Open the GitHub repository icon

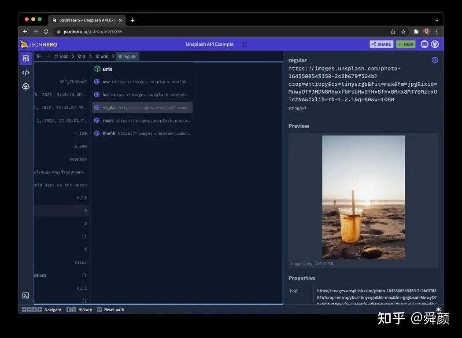(435, 44)
